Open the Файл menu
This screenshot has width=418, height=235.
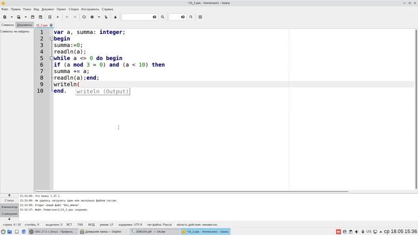tap(5, 9)
